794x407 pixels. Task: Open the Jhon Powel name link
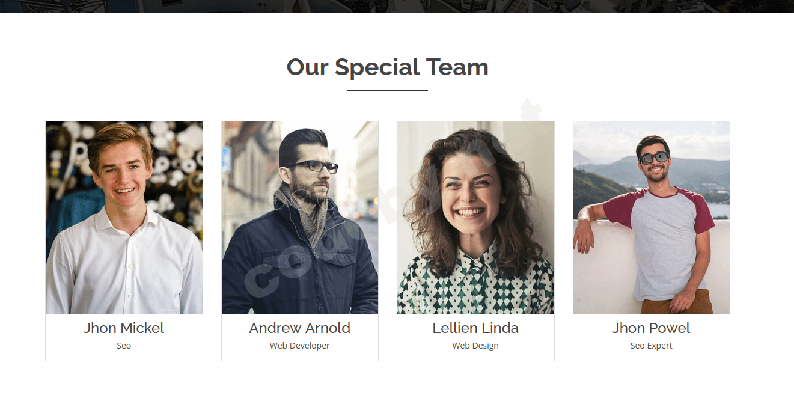tap(652, 328)
